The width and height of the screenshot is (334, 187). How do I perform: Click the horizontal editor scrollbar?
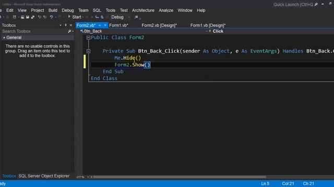point(180,177)
